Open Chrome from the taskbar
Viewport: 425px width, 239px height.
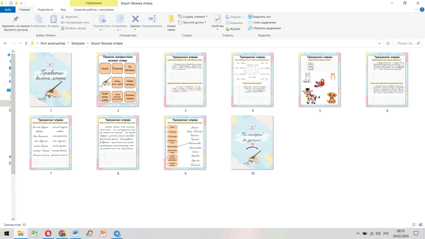point(62,233)
